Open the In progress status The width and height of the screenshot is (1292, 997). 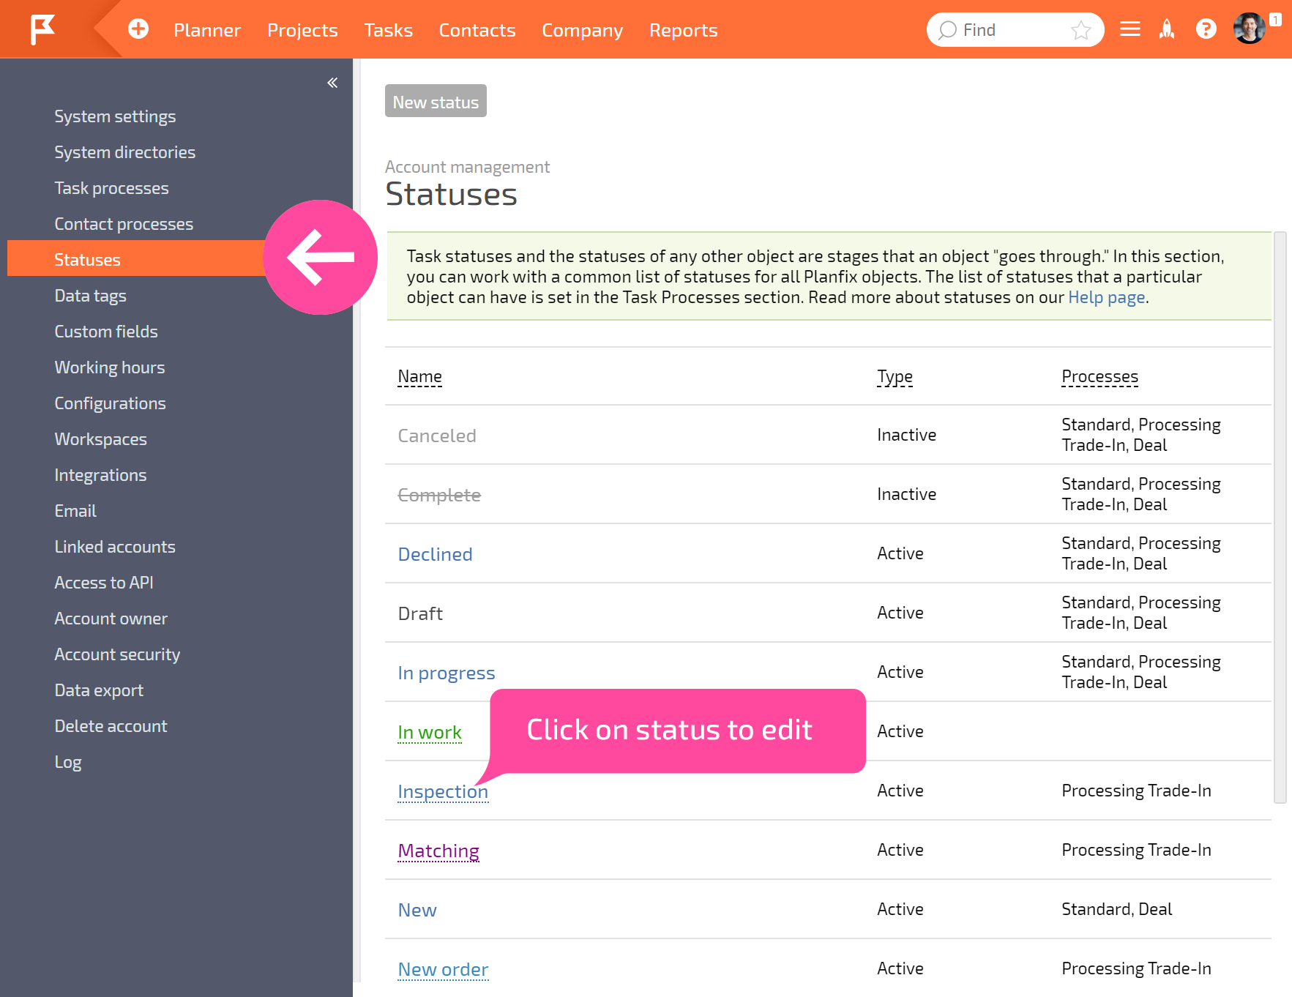click(x=447, y=673)
